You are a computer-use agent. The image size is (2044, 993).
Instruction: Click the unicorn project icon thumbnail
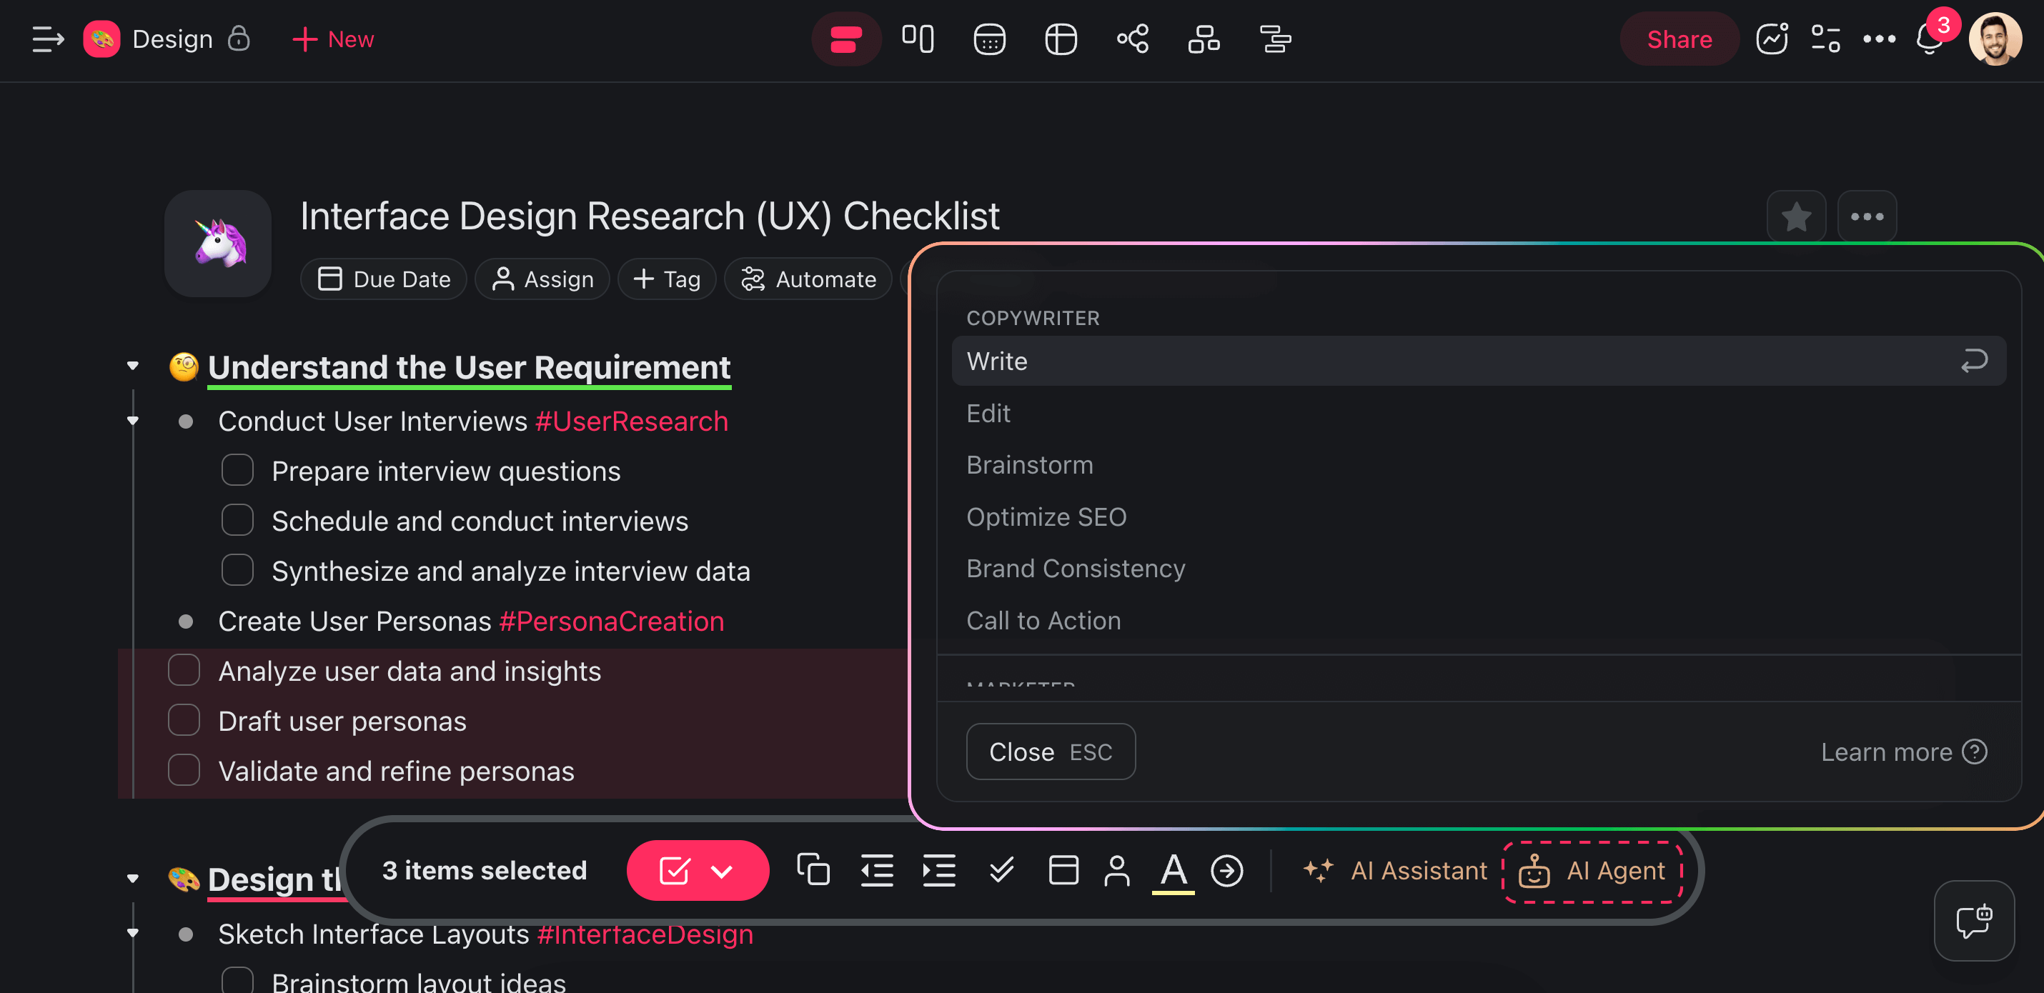(x=218, y=244)
